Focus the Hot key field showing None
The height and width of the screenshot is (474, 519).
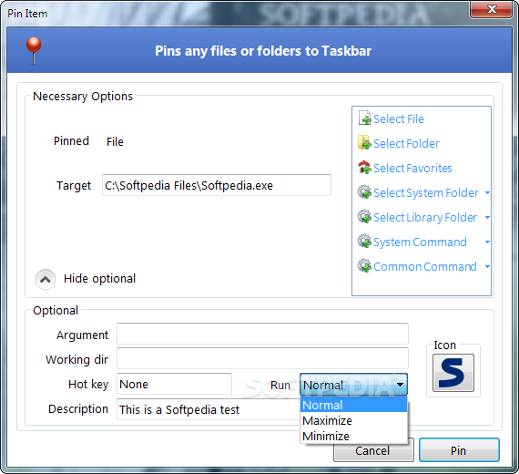pyautogui.click(x=174, y=384)
